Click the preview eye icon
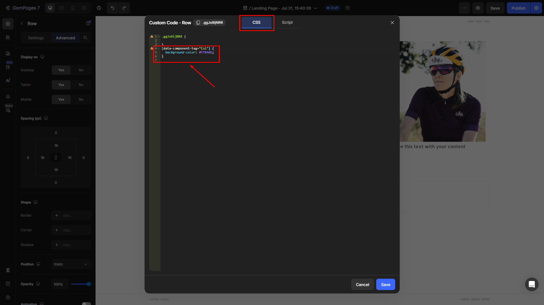 pyautogui.click(x=478, y=8)
